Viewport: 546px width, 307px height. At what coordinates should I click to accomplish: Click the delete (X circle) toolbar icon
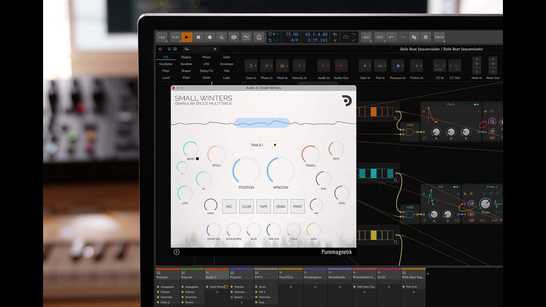425,37
